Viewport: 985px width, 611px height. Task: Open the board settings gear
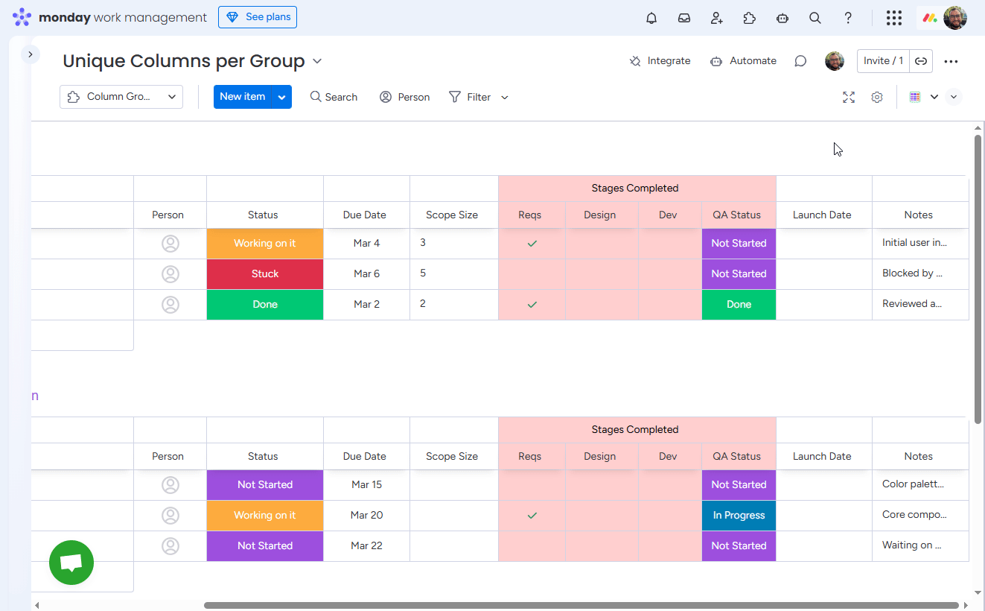pyautogui.click(x=877, y=97)
